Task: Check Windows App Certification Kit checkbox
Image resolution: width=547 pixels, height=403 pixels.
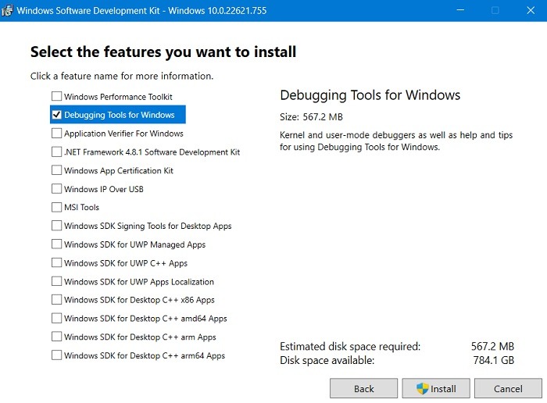Action: (x=56, y=170)
